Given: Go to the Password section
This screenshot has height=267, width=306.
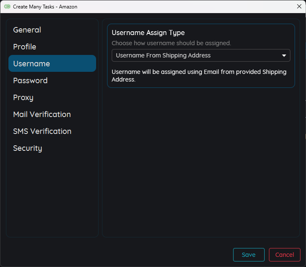Looking at the screenshot, I should coord(30,81).
